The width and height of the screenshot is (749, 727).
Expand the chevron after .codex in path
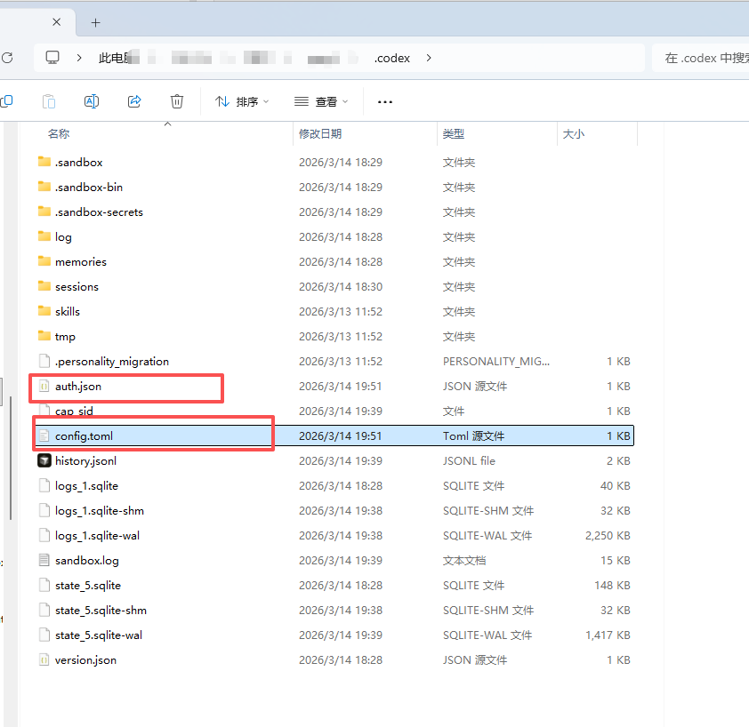point(429,58)
